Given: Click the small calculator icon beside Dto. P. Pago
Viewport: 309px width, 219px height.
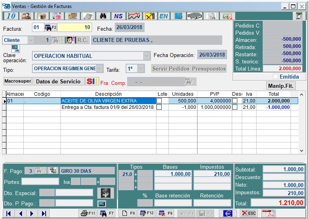Looking at the screenshot, I should point(102,204).
